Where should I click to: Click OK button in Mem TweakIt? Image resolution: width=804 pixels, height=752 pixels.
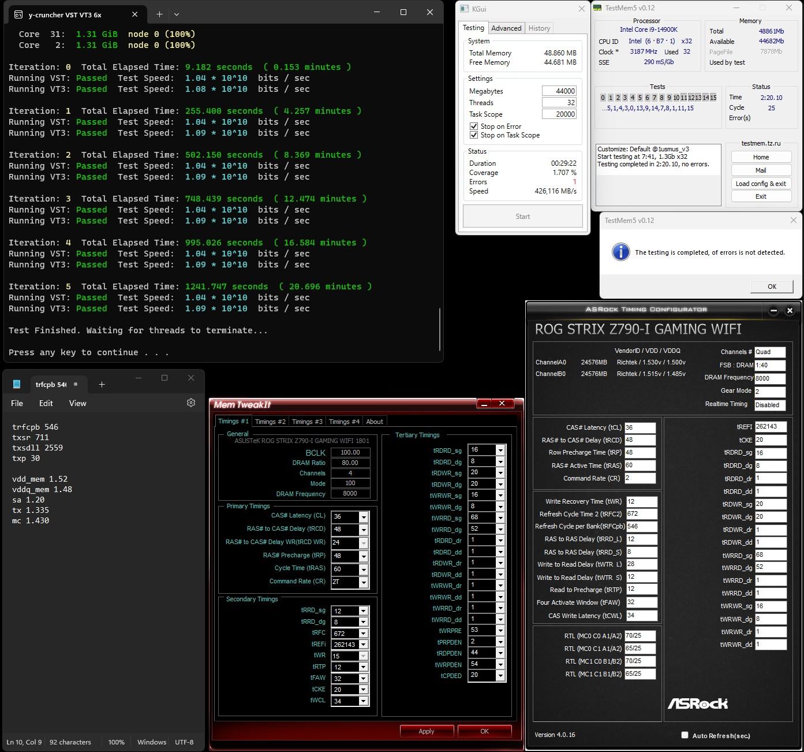pos(484,731)
